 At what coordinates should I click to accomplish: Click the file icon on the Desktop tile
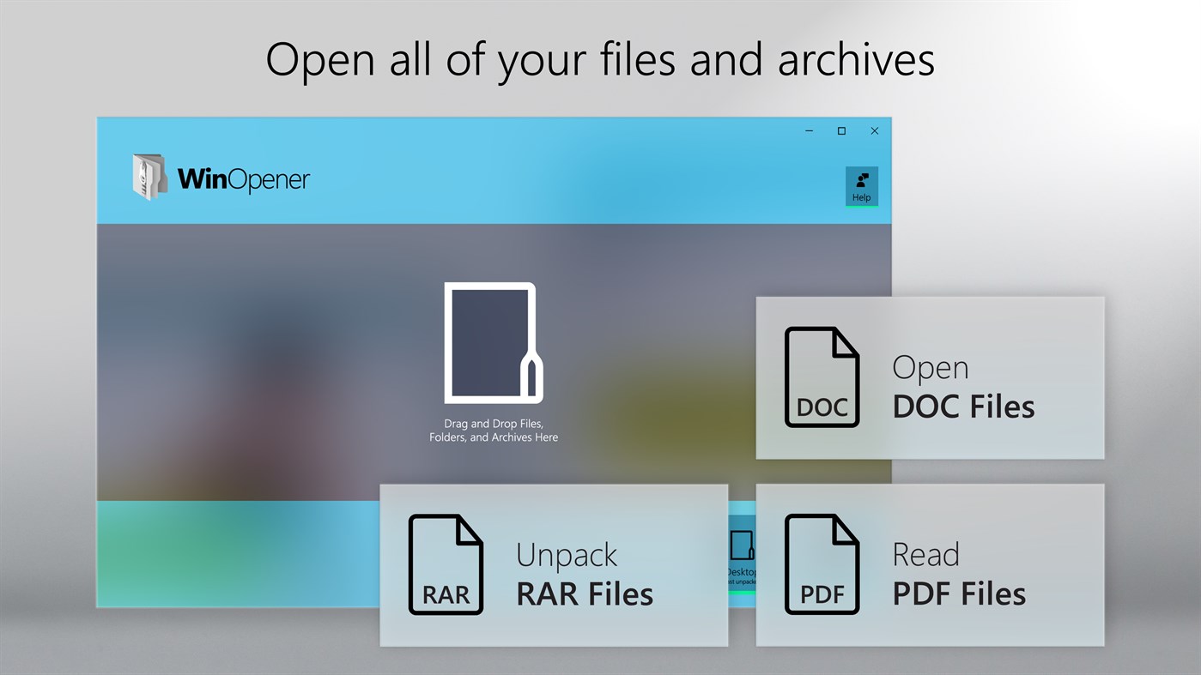coord(742,545)
